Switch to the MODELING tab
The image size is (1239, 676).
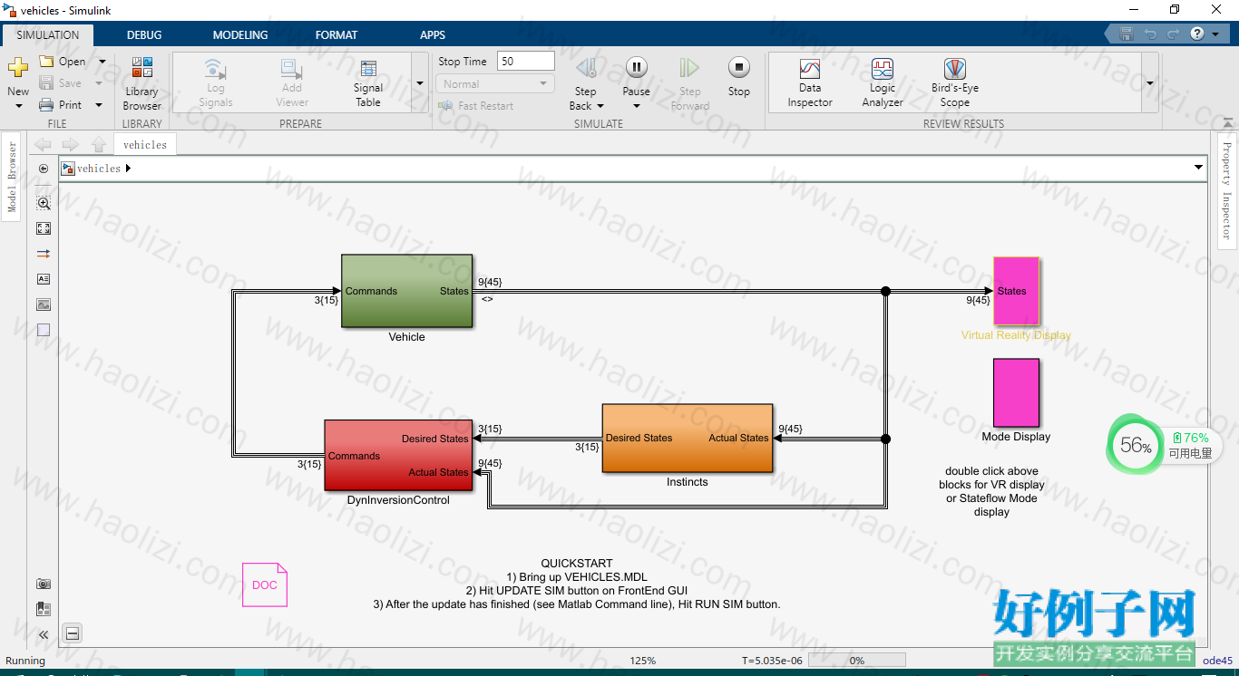240,35
